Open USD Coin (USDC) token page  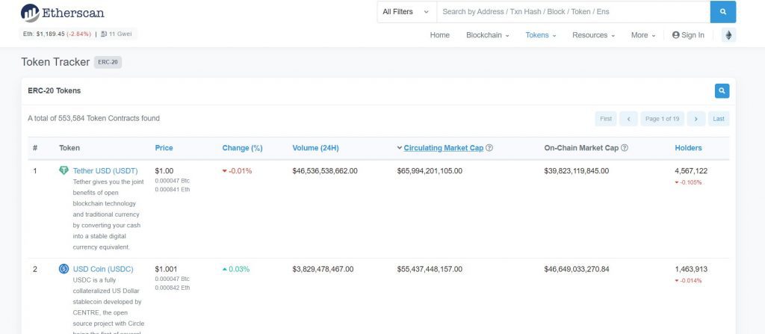pyautogui.click(x=103, y=269)
